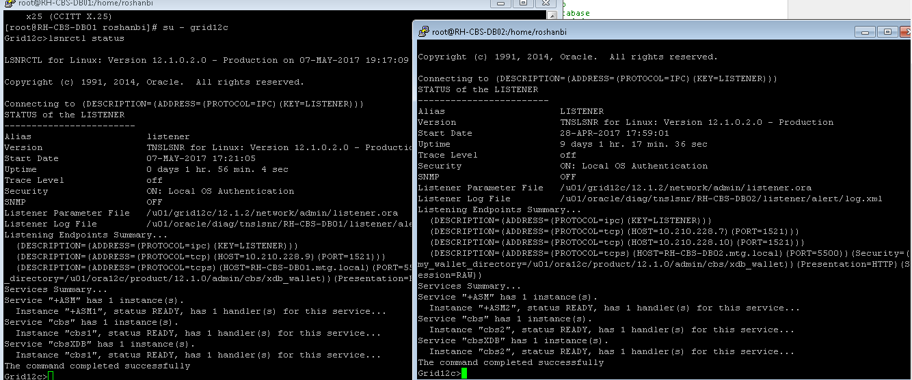Minimize the RH-CBS-DB01 terminal window
912x380 pixels.
[500, 3]
